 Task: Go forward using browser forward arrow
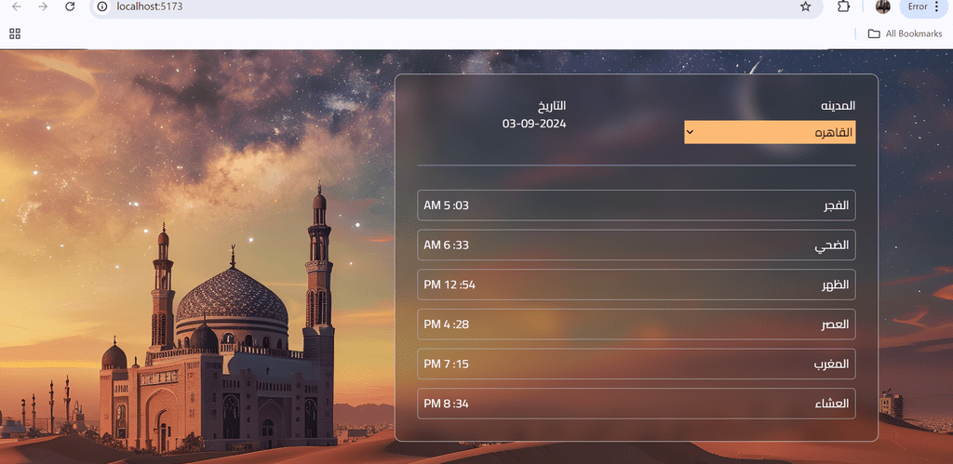click(x=43, y=7)
